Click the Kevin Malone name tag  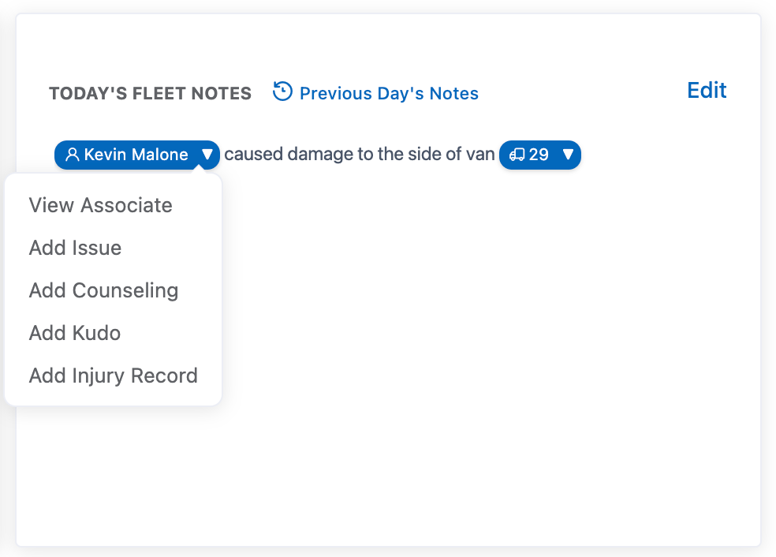pos(136,155)
